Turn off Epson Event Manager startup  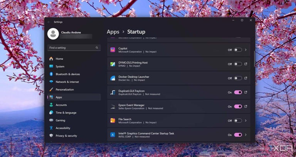[238, 107]
